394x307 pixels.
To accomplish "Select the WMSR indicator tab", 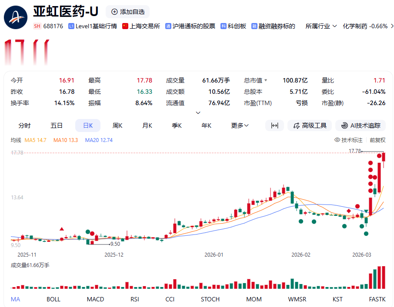I will point(297,299).
